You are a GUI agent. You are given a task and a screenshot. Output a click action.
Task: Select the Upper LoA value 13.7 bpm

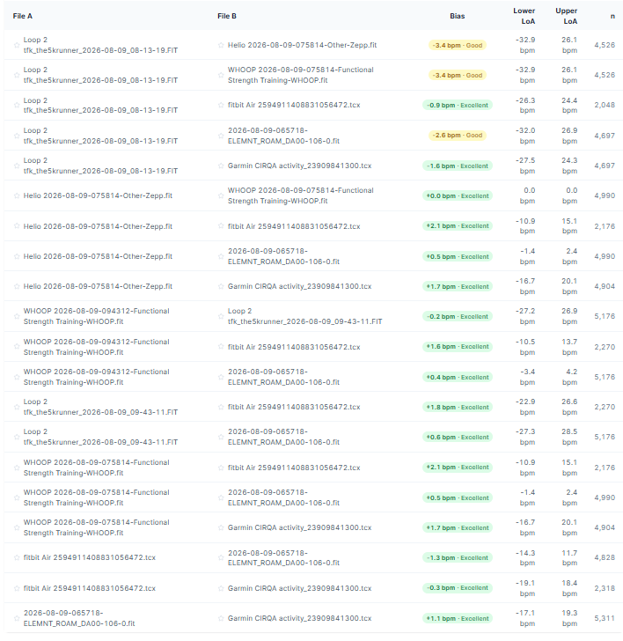[569, 347]
